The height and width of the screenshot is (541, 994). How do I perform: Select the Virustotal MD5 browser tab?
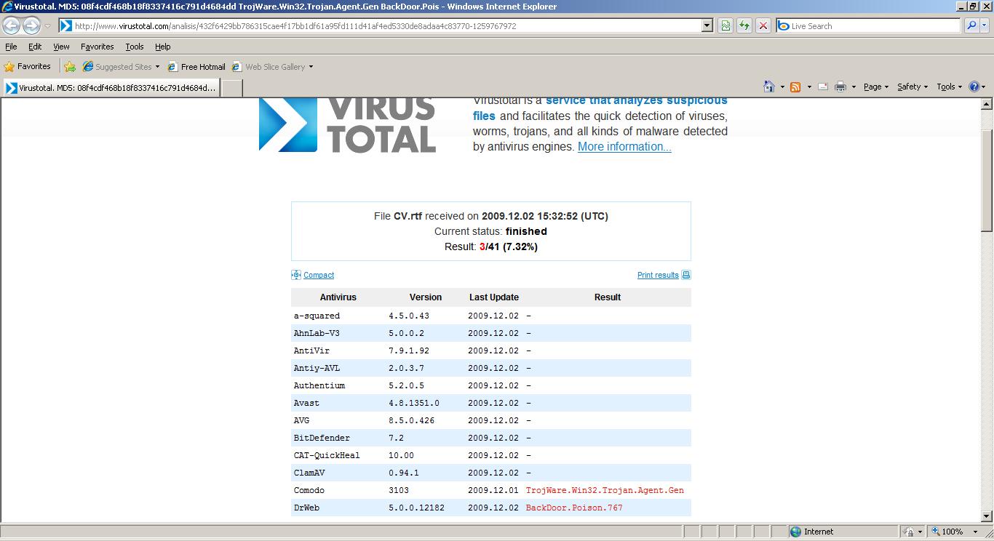[x=111, y=88]
